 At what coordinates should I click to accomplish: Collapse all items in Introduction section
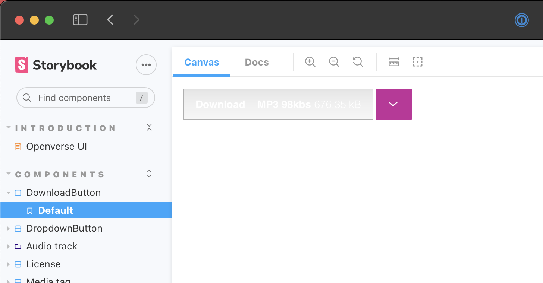[x=149, y=127]
